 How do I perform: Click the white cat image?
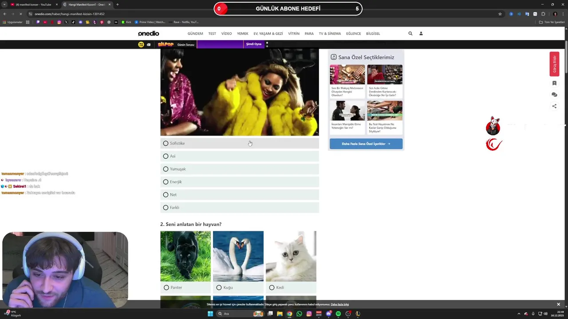(291, 256)
